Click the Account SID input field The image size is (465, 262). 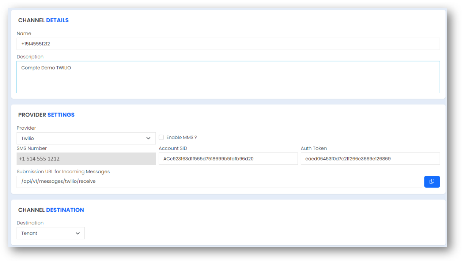tap(228, 159)
